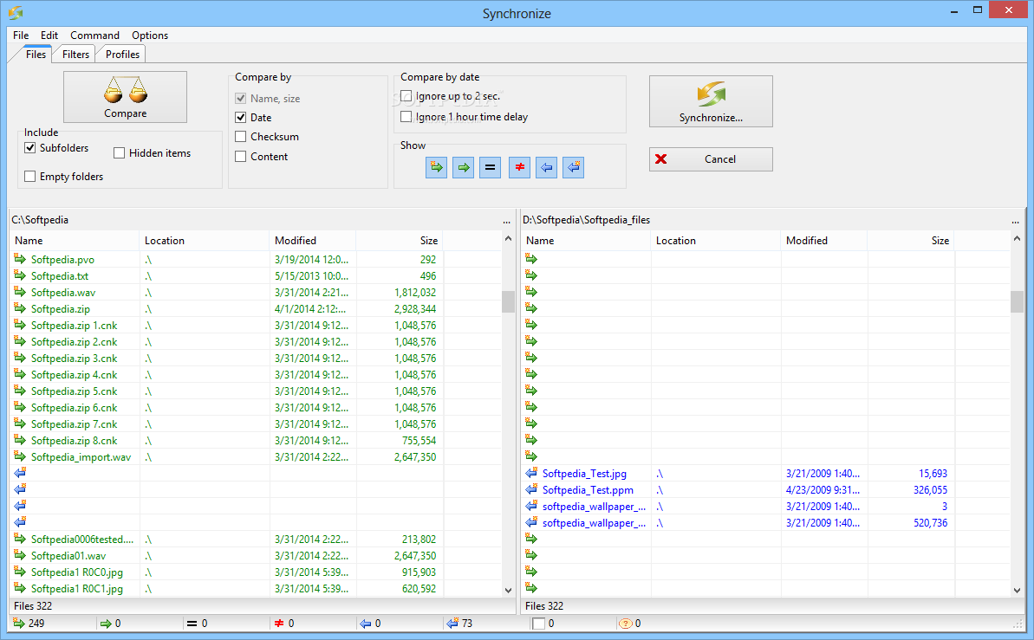Browse left folder with ... button
Screen dimensions: 1034x640
pos(506,221)
